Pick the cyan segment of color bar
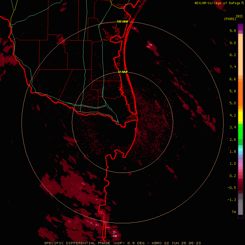This screenshot has width=245, height=245. pyautogui.click(x=240, y=150)
